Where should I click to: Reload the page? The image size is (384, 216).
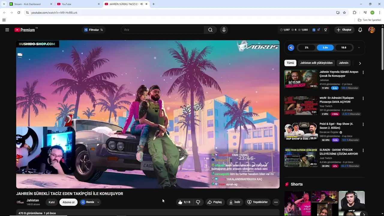(x=19, y=13)
